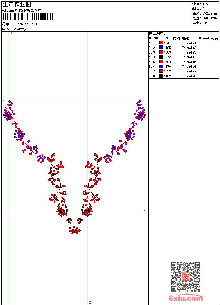Click the bottom flower of the embroidery design
Screen dimensions: 220x305
point(75,231)
